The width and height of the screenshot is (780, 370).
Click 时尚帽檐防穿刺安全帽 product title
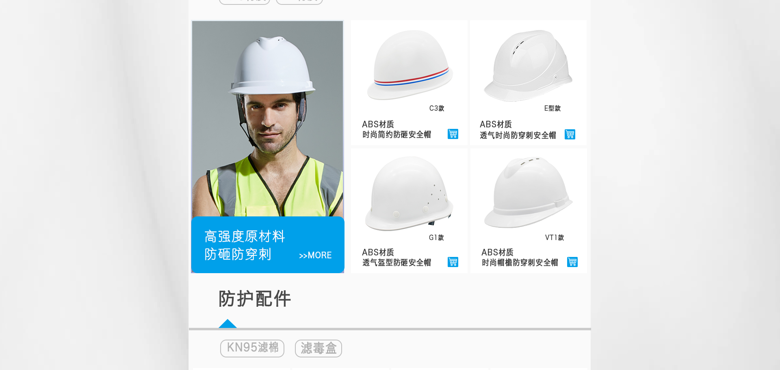pos(520,263)
